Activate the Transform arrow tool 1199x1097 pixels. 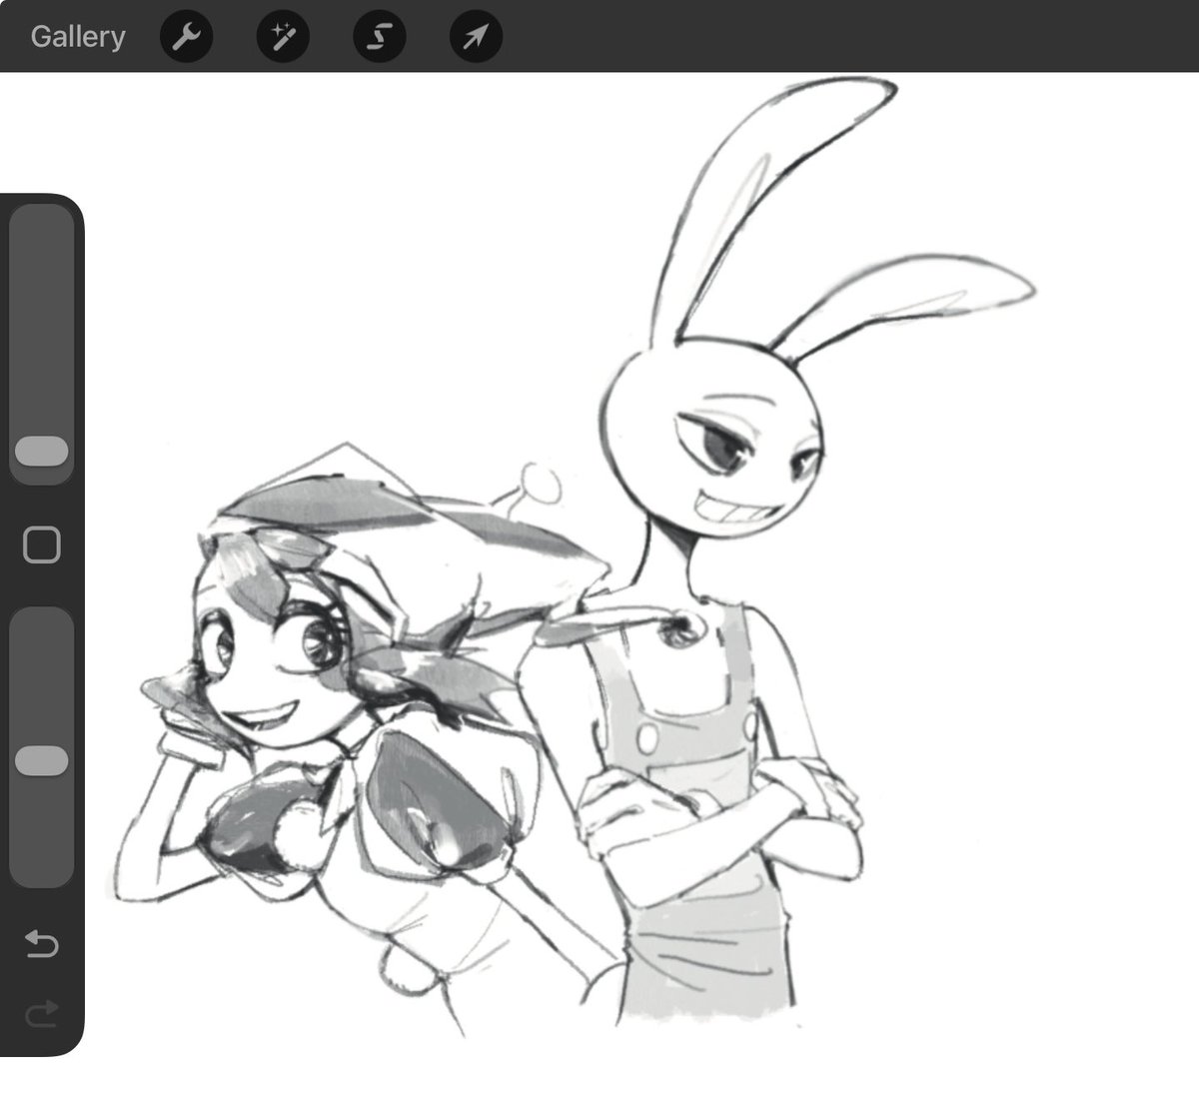point(477,37)
